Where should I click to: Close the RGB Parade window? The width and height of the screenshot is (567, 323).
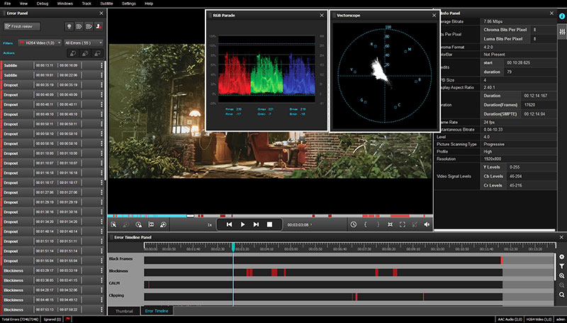pyautogui.click(x=322, y=16)
